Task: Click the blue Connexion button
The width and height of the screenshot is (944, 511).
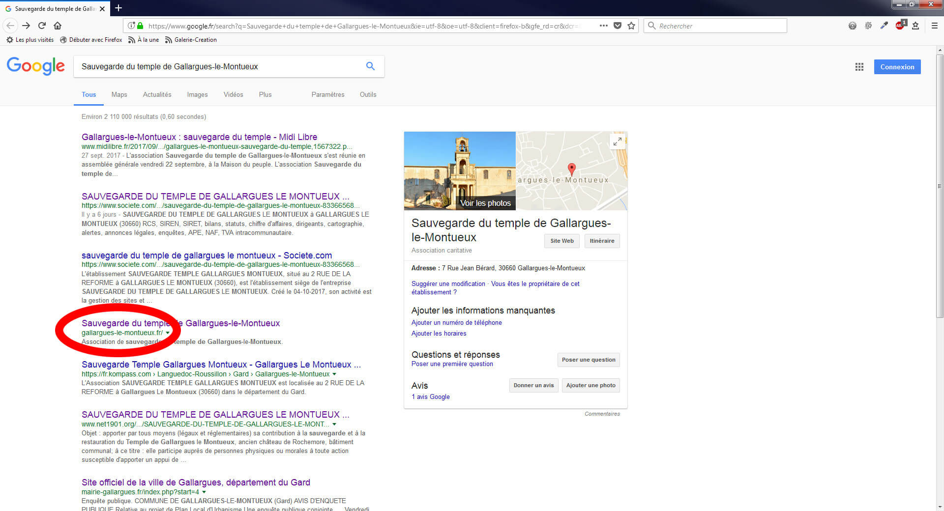Action: click(x=897, y=67)
